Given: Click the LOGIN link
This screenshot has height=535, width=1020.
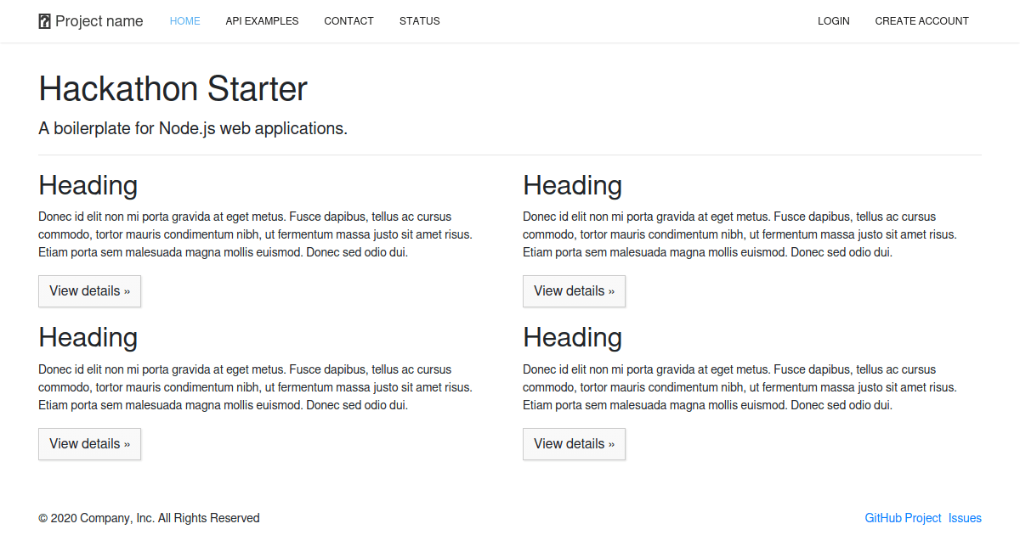Looking at the screenshot, I should [833, 21].
